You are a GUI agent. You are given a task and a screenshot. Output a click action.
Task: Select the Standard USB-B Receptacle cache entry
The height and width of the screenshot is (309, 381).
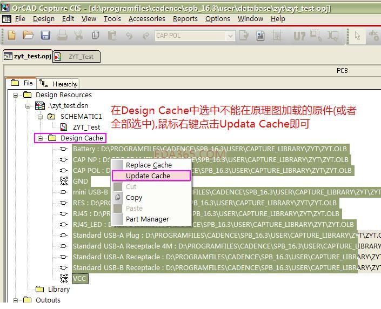pos(226,267)
